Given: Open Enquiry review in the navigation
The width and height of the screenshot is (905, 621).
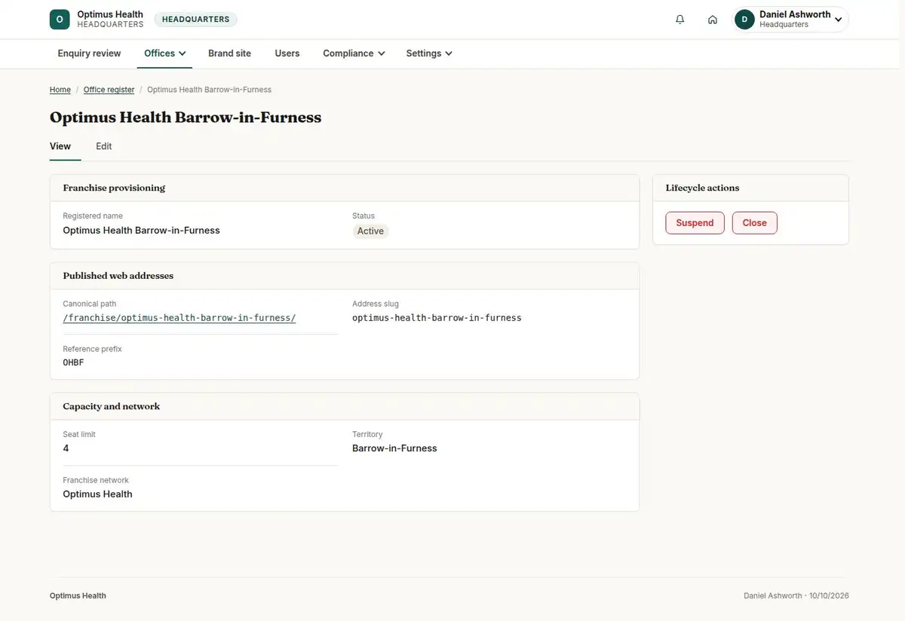Looking at the screenshot, I should 89,54.
